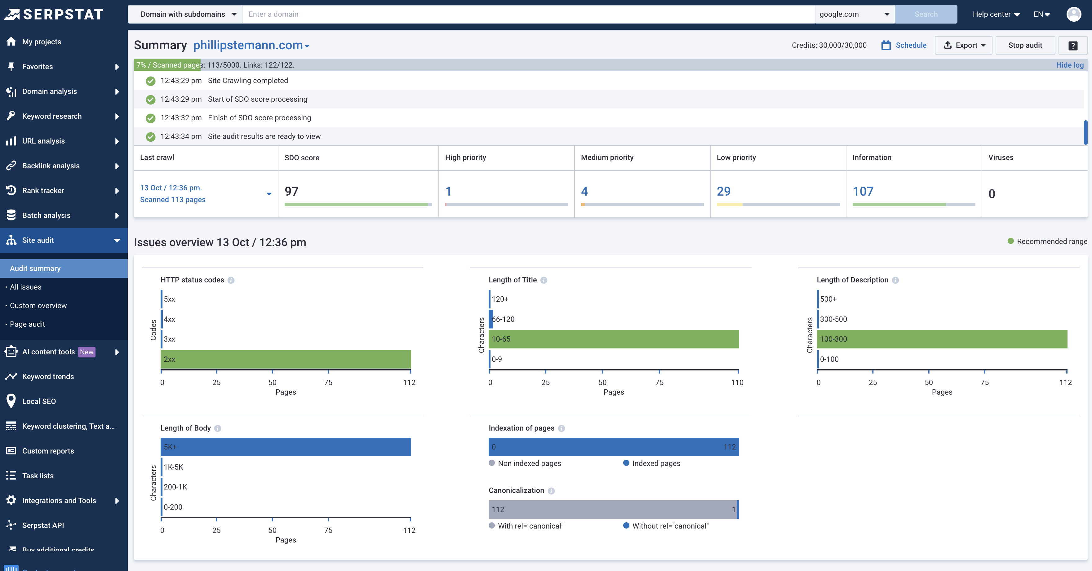The height and width of the screenshot is (571, 1092).
Task: Click the Keyword research key icon
Action: (11, 116)
